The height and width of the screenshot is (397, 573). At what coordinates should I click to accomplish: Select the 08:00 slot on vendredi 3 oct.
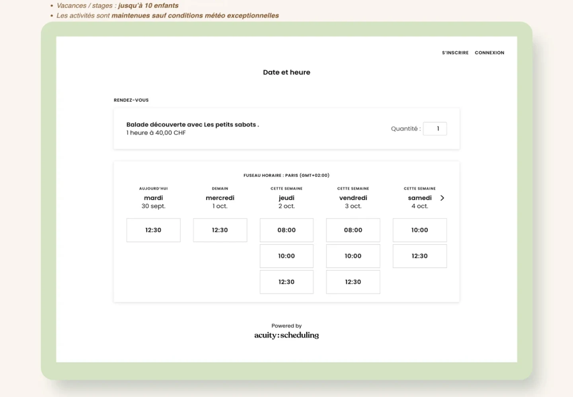coord(353,230)
